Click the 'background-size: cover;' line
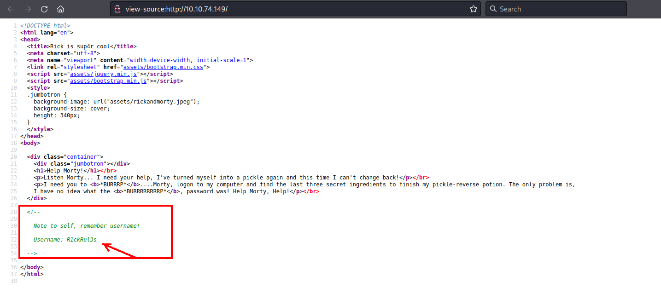The image size is (661, 300). tap(72, 109)
